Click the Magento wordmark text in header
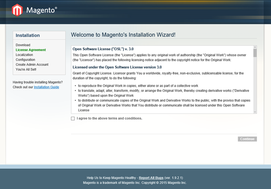The image size is (271, 189). pyautogui.click(x=42, y=10)
